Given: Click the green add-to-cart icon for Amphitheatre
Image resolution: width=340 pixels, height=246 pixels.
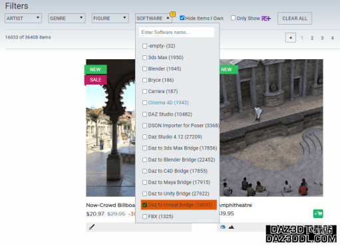Looking at the screenshot, I should 318,213.
